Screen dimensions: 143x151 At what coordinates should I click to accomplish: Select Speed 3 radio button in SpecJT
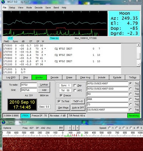click(124, 128)
